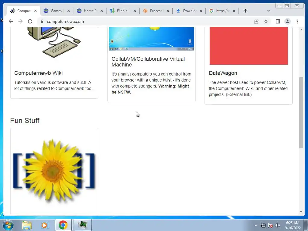
Task: Click the Fun Stuff heading
Action: (x=25, y=120)
